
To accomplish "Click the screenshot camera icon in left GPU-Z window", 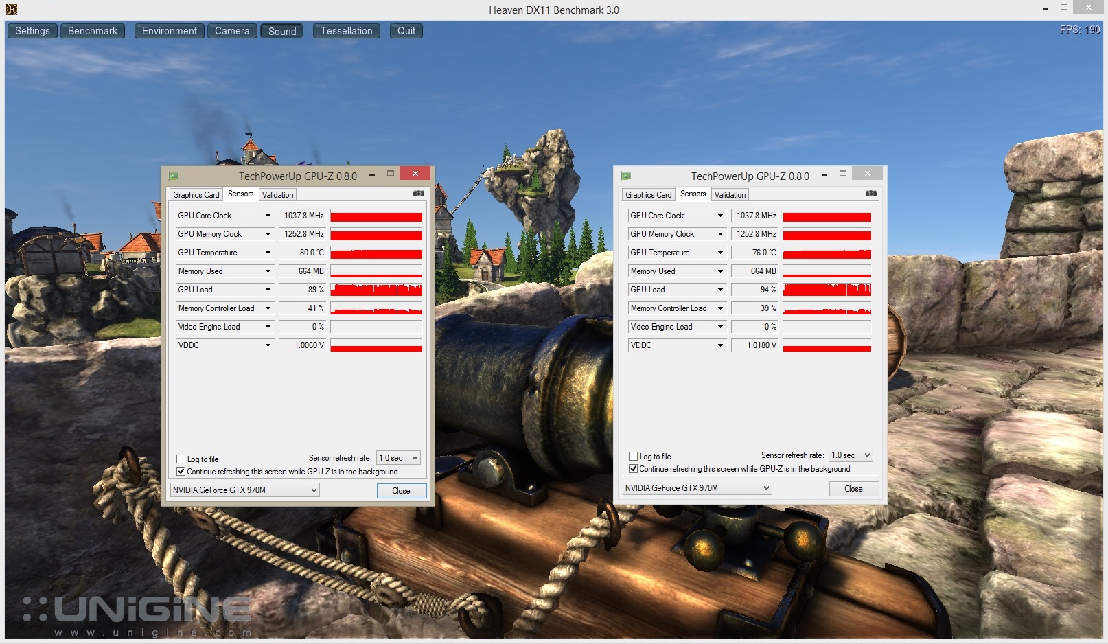I will tap(418, 194).
